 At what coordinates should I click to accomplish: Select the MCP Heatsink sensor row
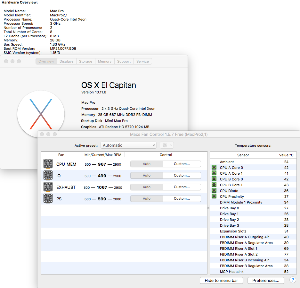(x=253, y=272)
